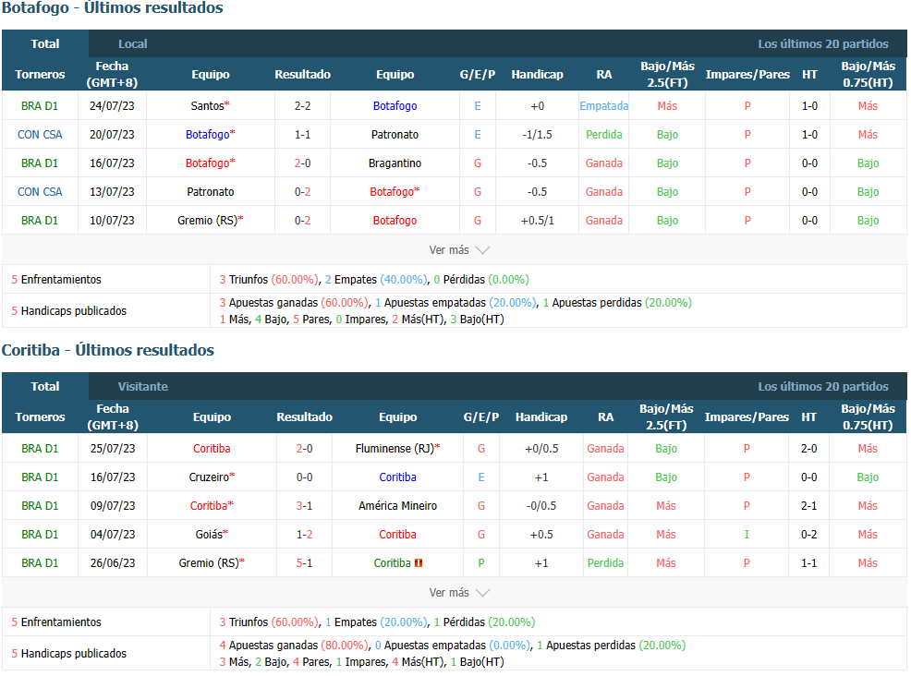Click handicap -0/0.5 in América Mineiro row

[x=541, y=506]
